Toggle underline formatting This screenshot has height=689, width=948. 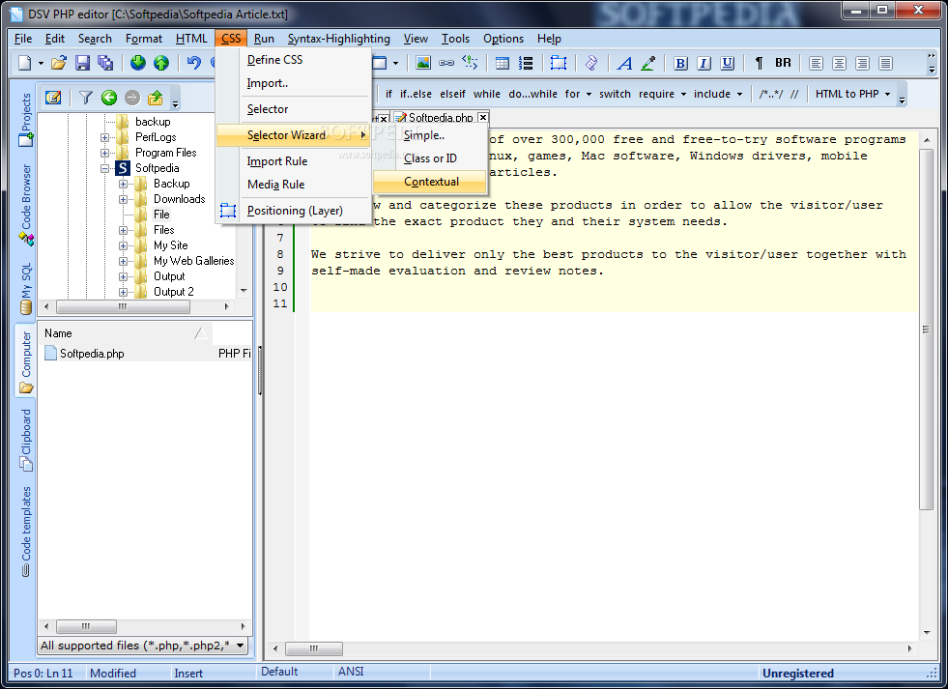(728, 63)
